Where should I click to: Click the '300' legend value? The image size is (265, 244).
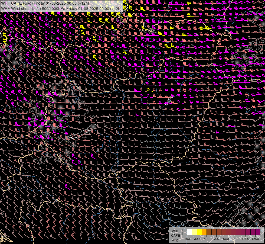(x=197, y=239)
